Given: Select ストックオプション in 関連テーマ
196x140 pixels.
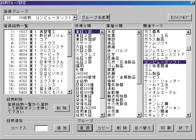Looking at the screenshot, I should (165, 108).
